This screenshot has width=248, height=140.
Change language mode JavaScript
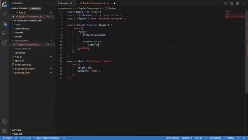215,138
